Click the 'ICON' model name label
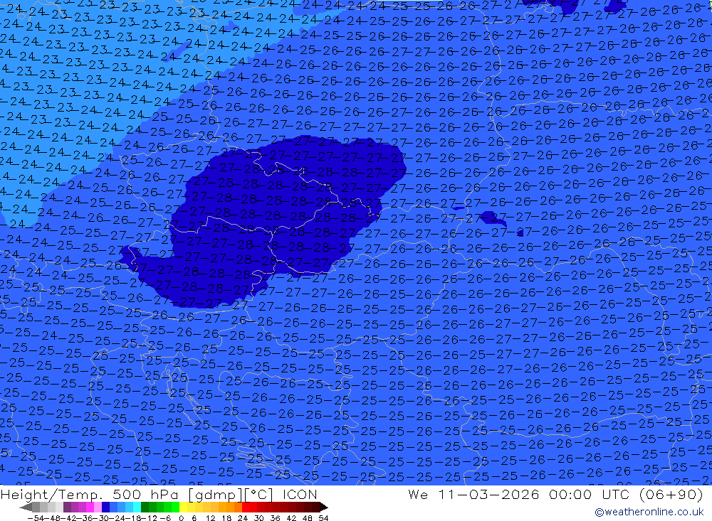The height and width of the screenshot is (521, 712). [x=300, y=494]
